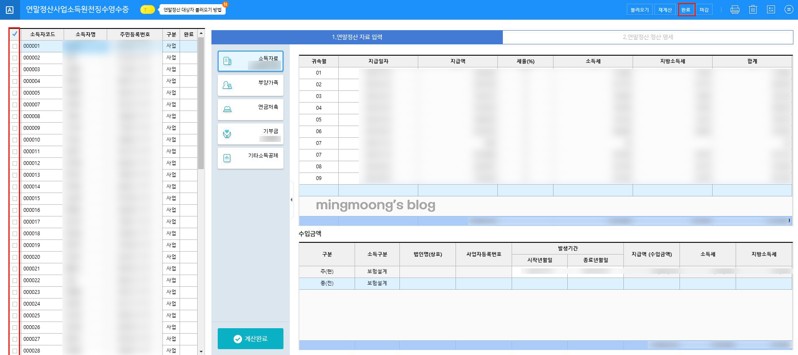Select code cell 000008
This screenshot has width=798, height=355.
point(42,116)
